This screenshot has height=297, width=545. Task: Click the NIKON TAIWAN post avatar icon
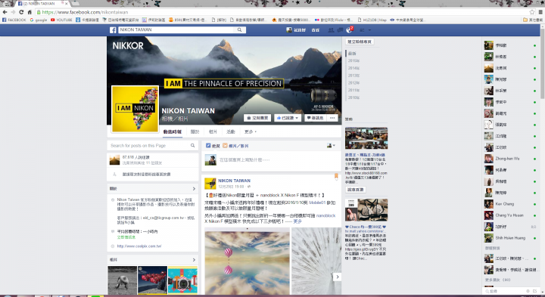tap(210, 183)
